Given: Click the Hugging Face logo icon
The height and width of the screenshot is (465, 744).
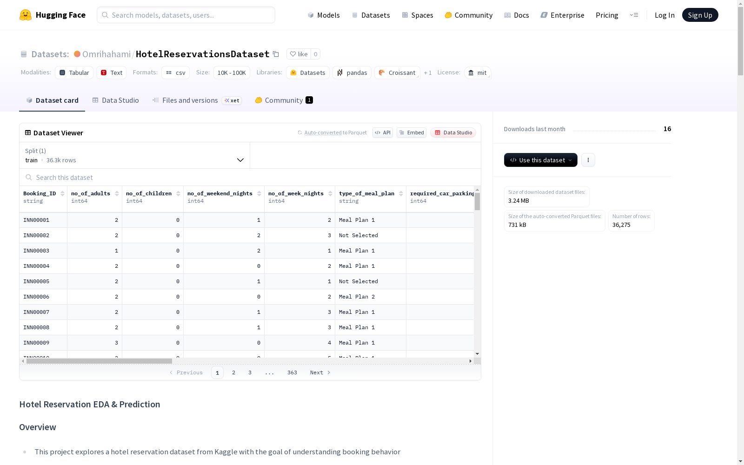Looking at the screenshot, I should click(x=26, y=15).
